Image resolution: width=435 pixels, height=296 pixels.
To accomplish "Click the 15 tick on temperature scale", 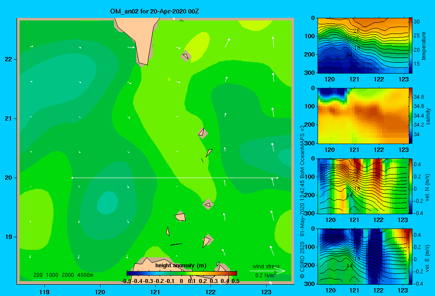I will 417,64.
